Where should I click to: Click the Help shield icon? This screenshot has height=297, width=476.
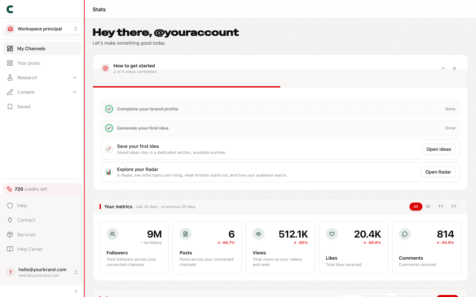tap(10, 206)
